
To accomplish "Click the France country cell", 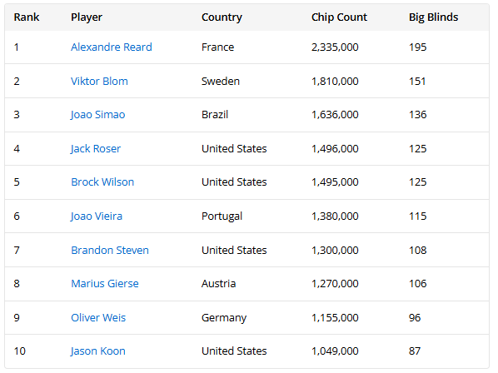I will click(217, 47).
